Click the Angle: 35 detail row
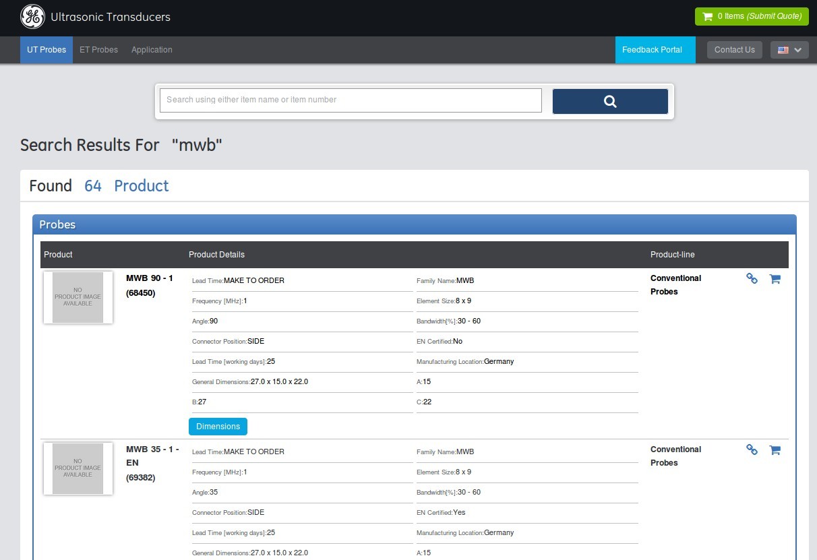Viewport: 817px width, 560px height. [x=303, y=493]
